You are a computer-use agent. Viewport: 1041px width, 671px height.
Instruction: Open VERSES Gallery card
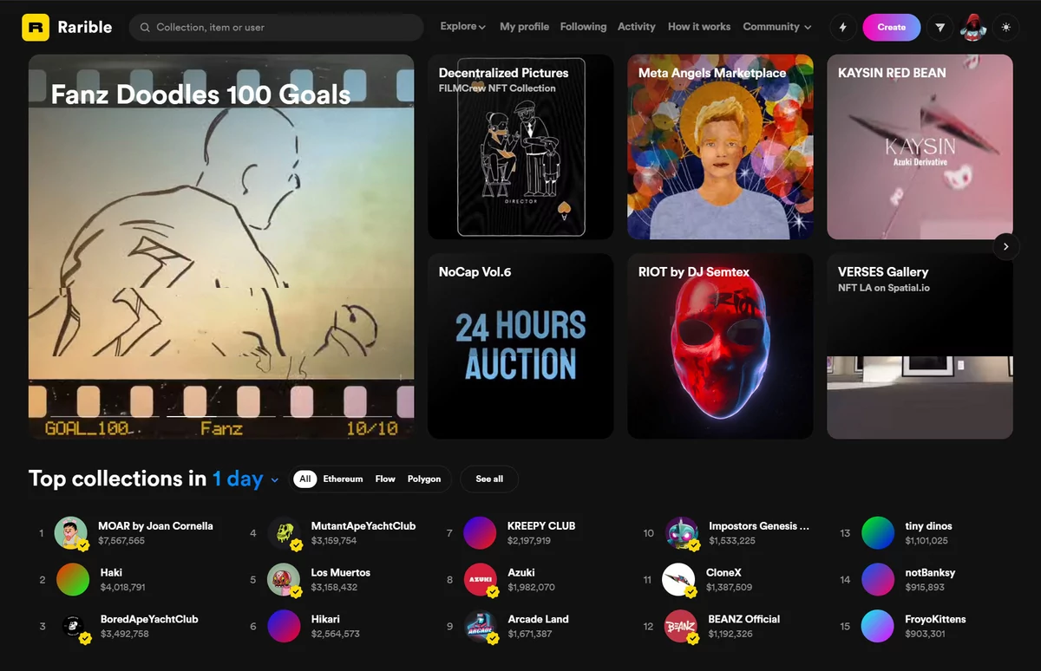920,346
